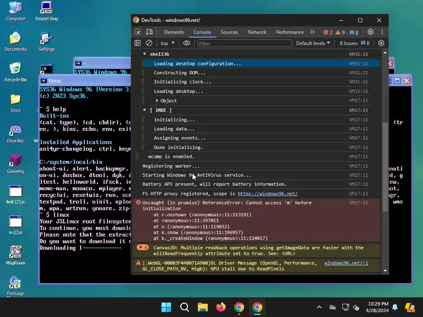Switch to the Elements tab

tap(174, 32)
